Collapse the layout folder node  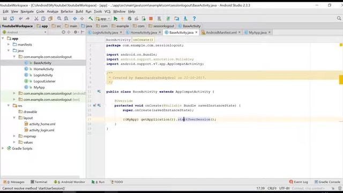14,118
